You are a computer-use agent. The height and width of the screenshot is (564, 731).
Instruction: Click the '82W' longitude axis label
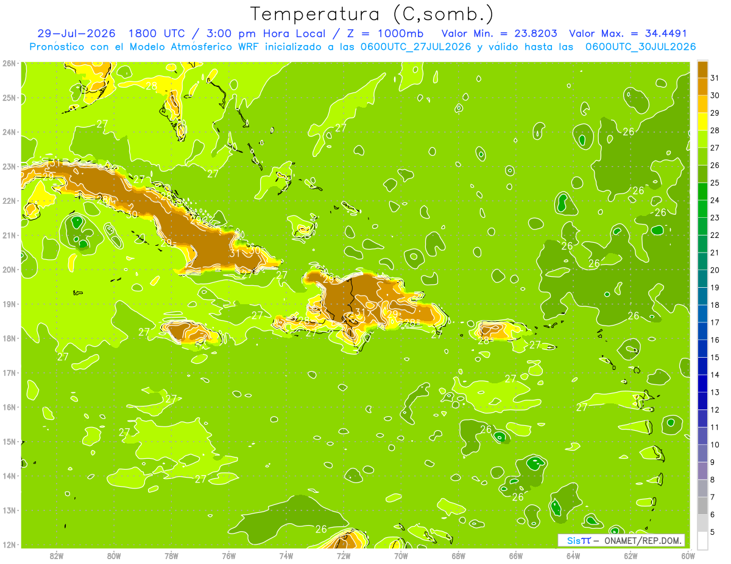(x=56, y=555)
